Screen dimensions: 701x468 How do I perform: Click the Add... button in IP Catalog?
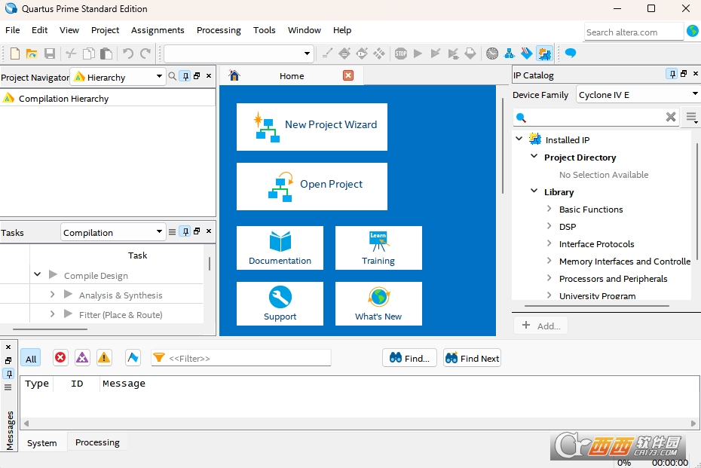541,326
